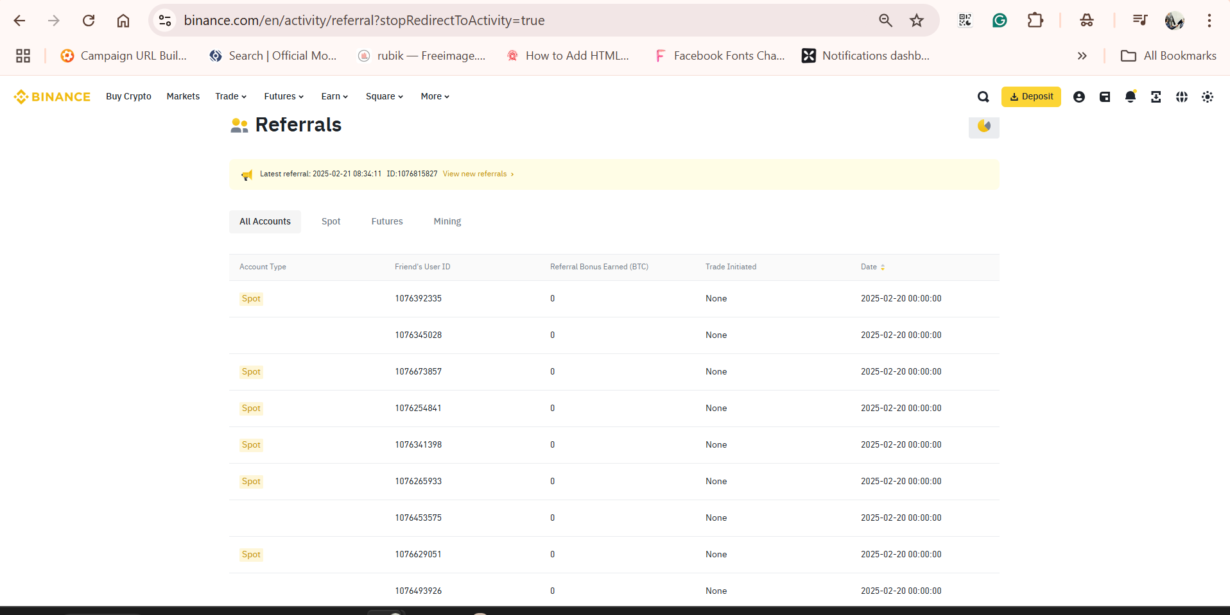Open Binance site search
The image size is (1230, 615).
pos(983,97)
